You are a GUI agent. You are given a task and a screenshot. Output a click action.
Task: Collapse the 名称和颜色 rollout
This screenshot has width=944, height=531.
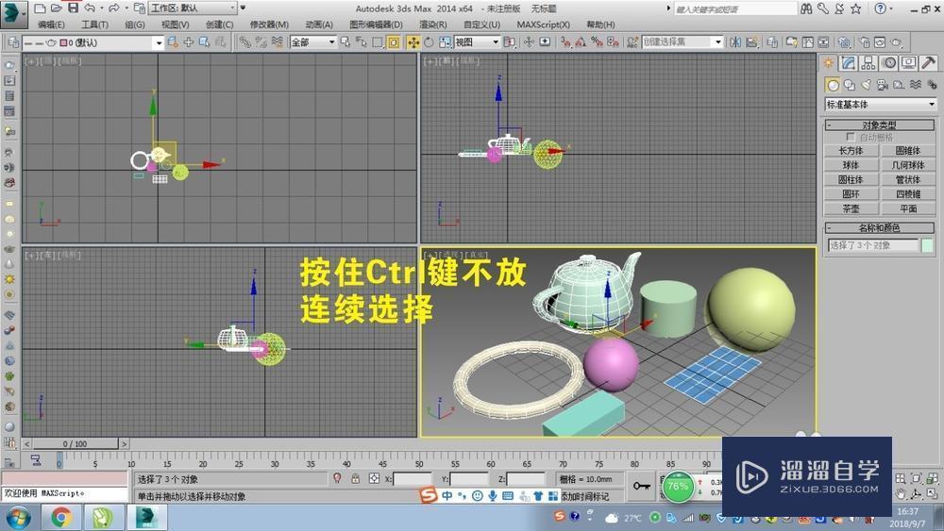[x=880, y=227]
